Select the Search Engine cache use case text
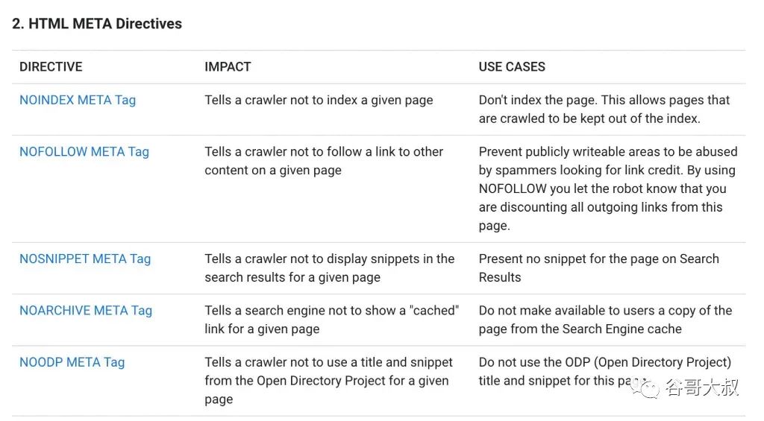Screen dimensions: 764x421 (x=605, y=320)
